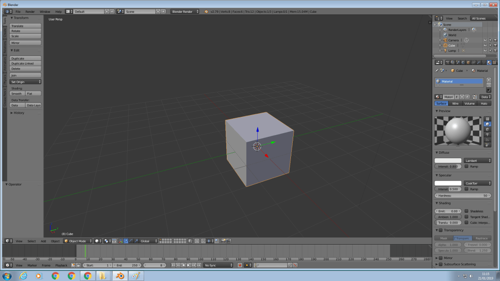The image size is (500, 281).
Task: Switch to the Wire tab in Material panel
Action: (455, 103)
